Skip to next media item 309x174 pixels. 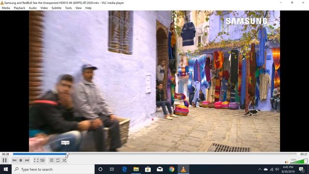click(x=27, y=160)
